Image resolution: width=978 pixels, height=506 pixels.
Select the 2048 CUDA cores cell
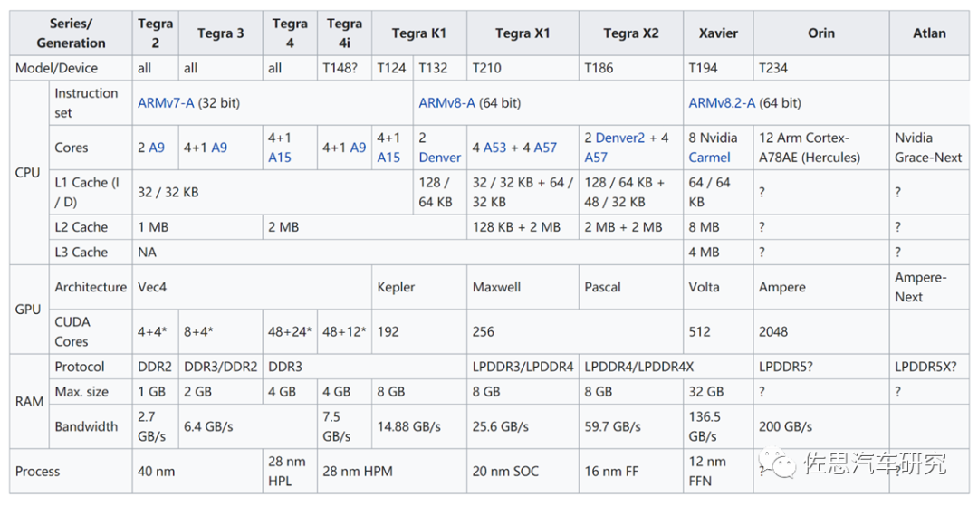coord(773,331)
